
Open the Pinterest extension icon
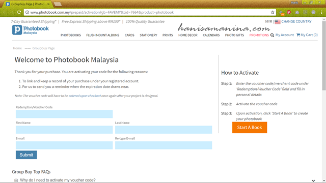coord(289,12)
